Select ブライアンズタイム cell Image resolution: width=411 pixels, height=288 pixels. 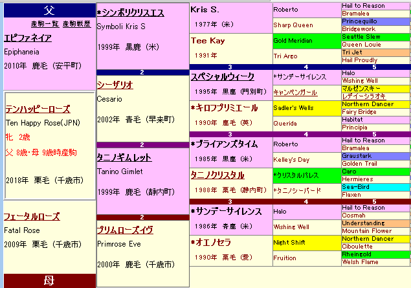click(231, 153)
